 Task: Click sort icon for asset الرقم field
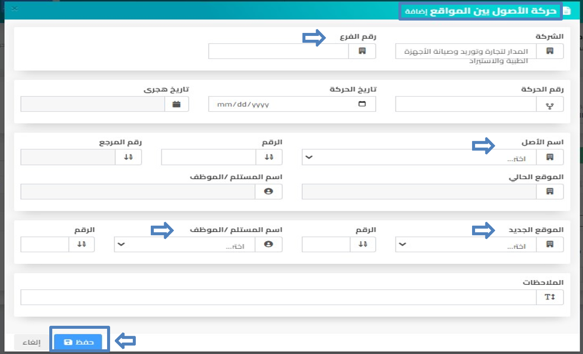click(269, 157)
